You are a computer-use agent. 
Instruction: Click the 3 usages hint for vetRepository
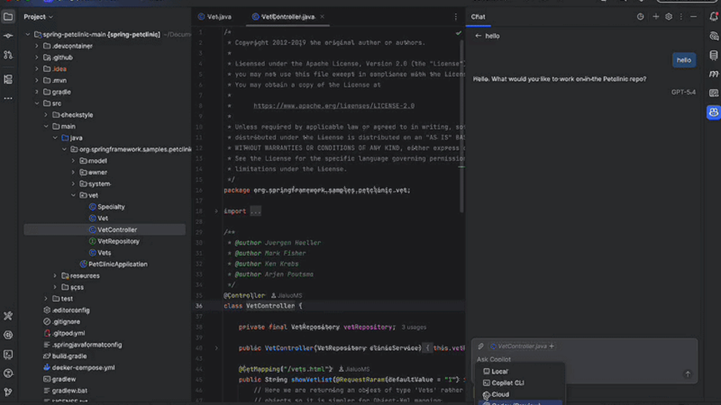pos(414,328)
